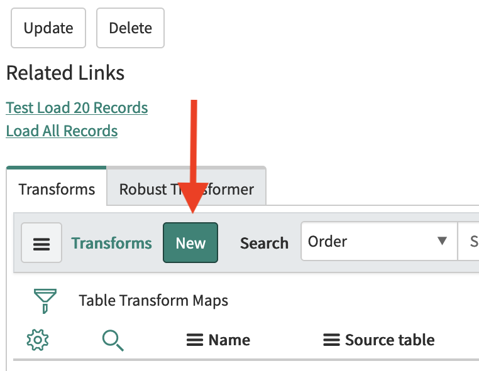The height and width of the screenshot is (371, 479).
Task: Switch to the Transforms tab
Action: click(x=57, y=189)
